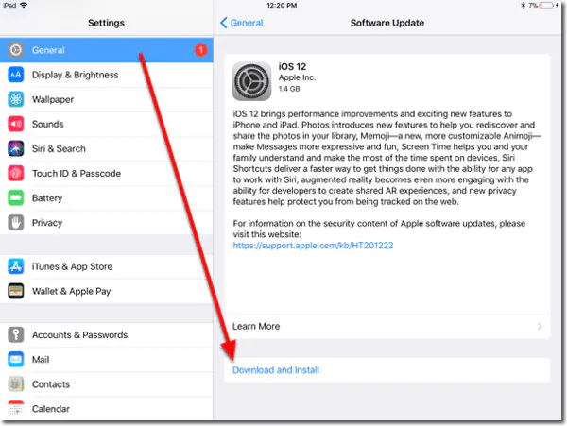Tap the Display & Brightness icon
Viewport: 567px width, 426px height.
pyautogui.click(x=15, y=75)
